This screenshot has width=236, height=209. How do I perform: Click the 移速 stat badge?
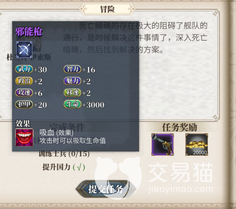coord(72,93)
